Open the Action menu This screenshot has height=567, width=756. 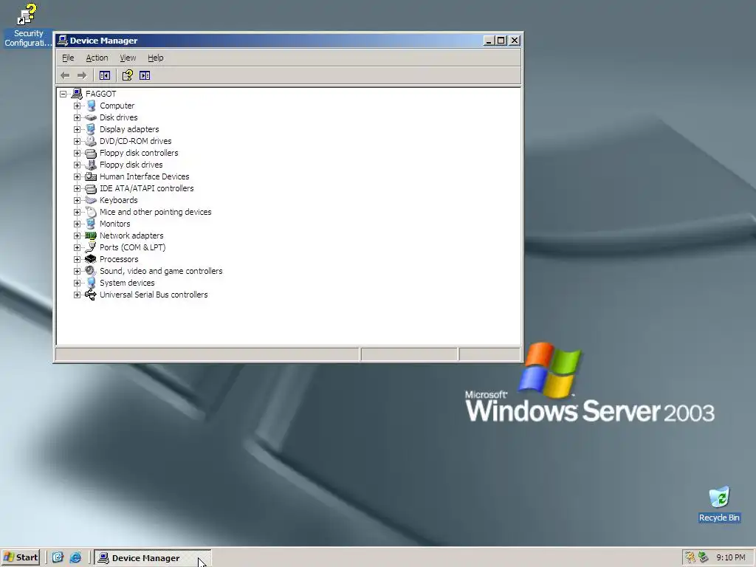point(97,58)
